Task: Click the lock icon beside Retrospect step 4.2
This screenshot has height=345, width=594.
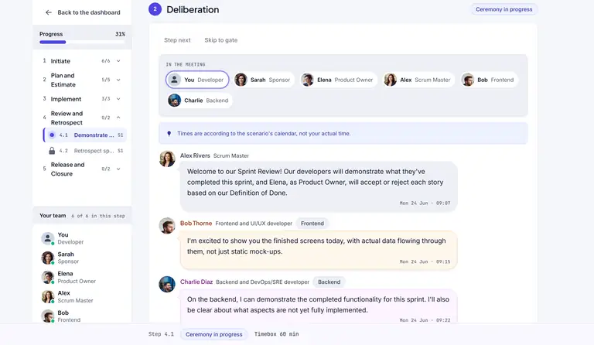Action: pyautogui.click(x=52, y=151)
